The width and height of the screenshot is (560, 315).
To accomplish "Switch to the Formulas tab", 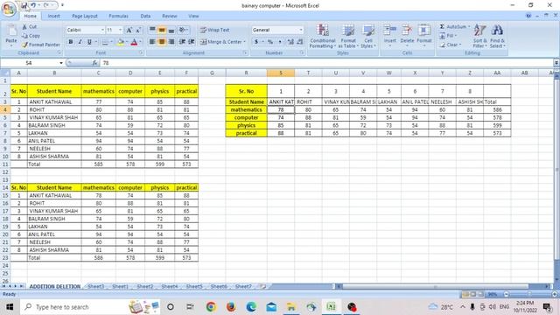I will pos(119,16).
